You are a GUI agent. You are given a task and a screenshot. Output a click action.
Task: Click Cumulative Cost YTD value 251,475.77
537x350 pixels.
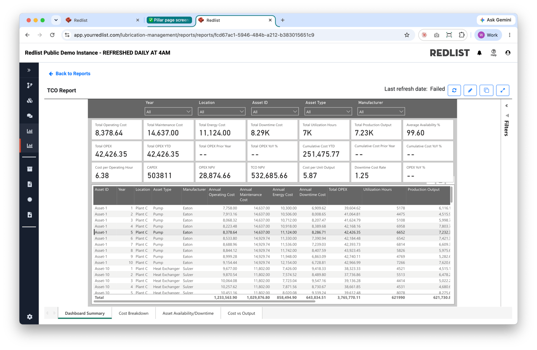pyautogui.click(x=321, y=154)
